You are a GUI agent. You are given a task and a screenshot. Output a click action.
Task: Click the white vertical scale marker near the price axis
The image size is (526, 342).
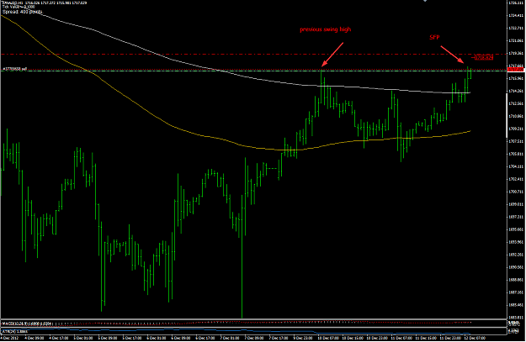pos(507,116)
